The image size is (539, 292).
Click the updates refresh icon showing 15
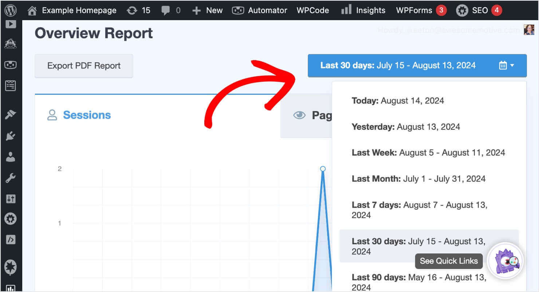(x=138, y=10)
